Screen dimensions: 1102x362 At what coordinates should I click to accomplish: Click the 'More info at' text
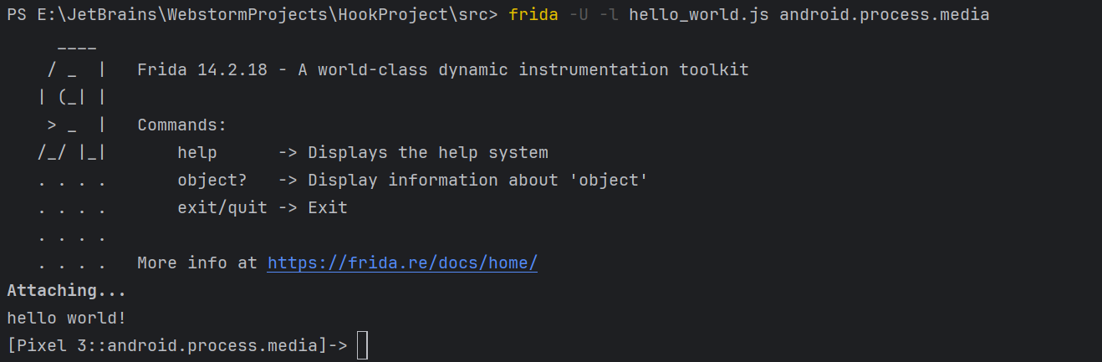[x=197, y=263]
